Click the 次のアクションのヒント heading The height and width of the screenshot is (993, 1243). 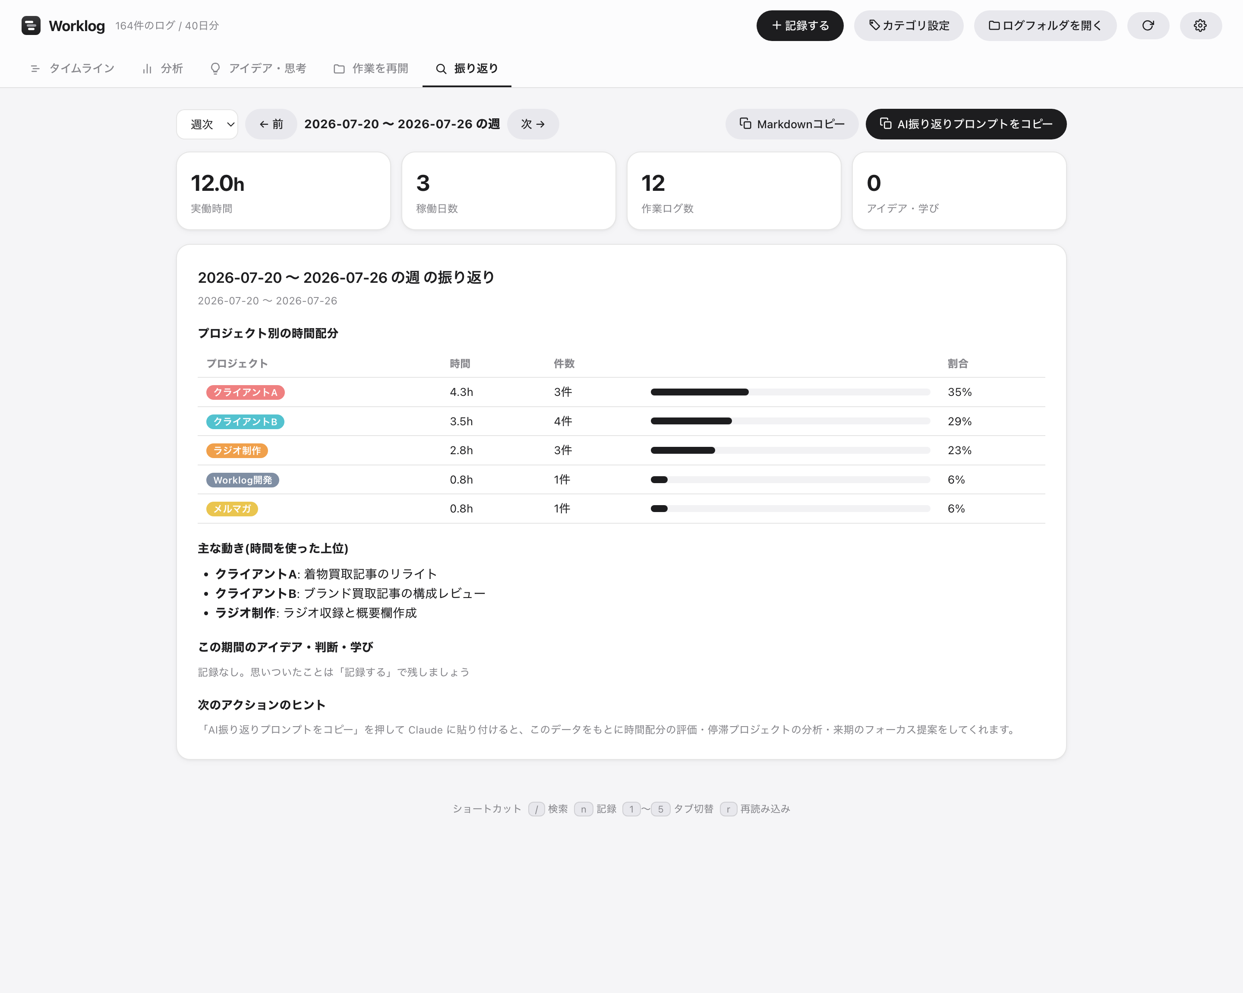point(262,705)
